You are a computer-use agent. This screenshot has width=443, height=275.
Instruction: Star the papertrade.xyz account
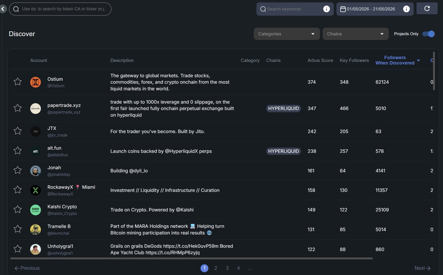[17, 108]
